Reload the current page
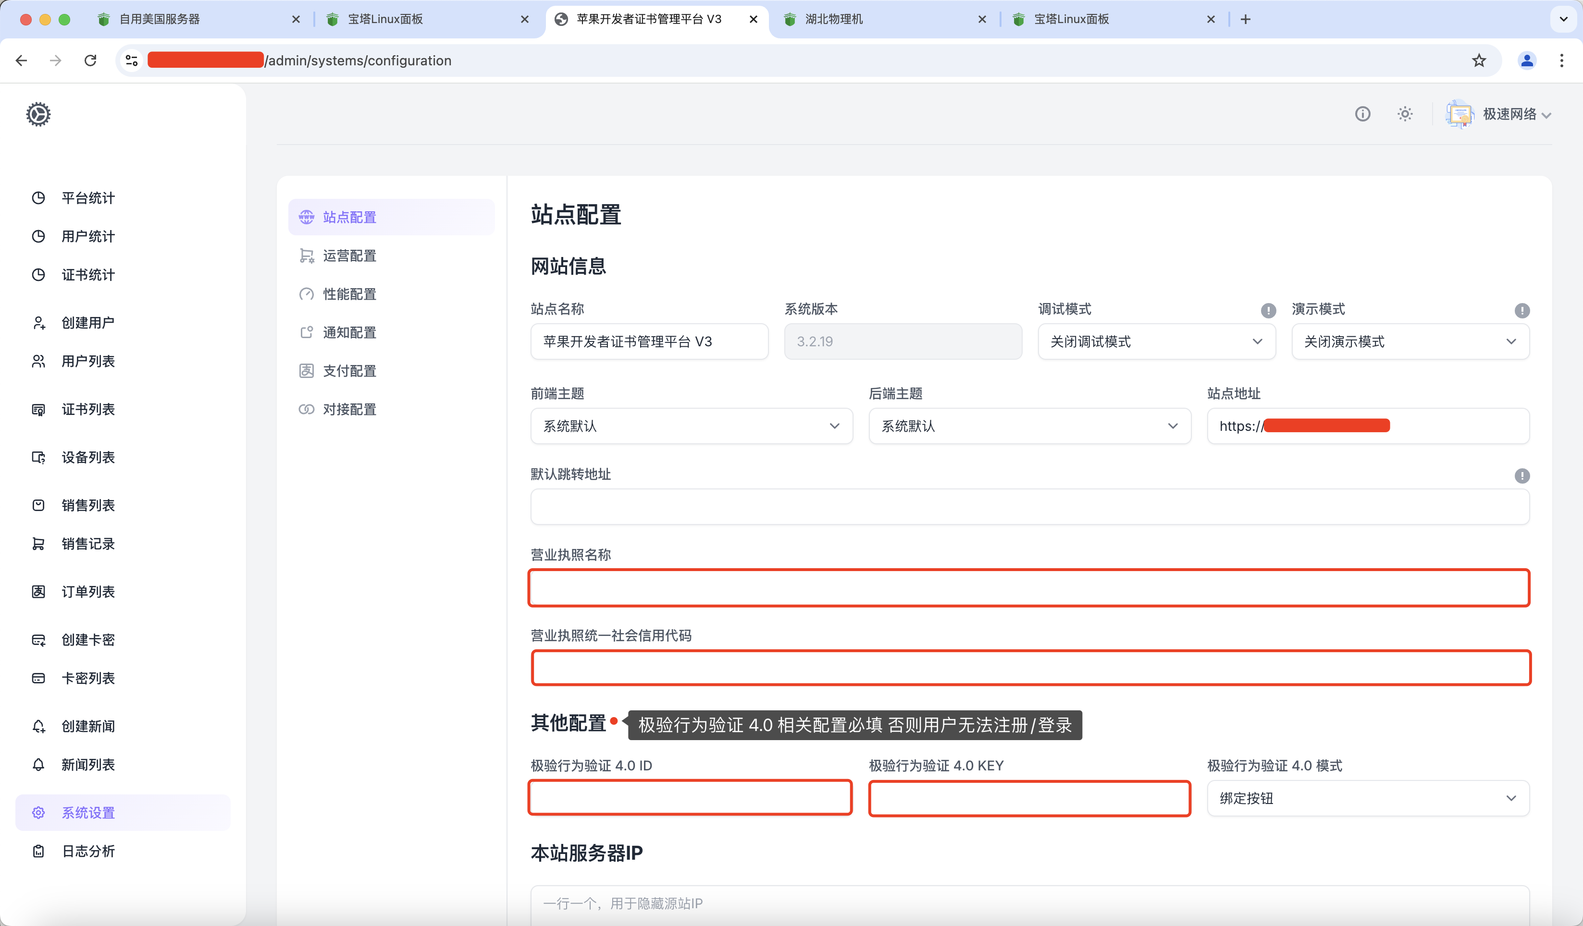This screenshot has height=926, width=1583. (90, 60)
